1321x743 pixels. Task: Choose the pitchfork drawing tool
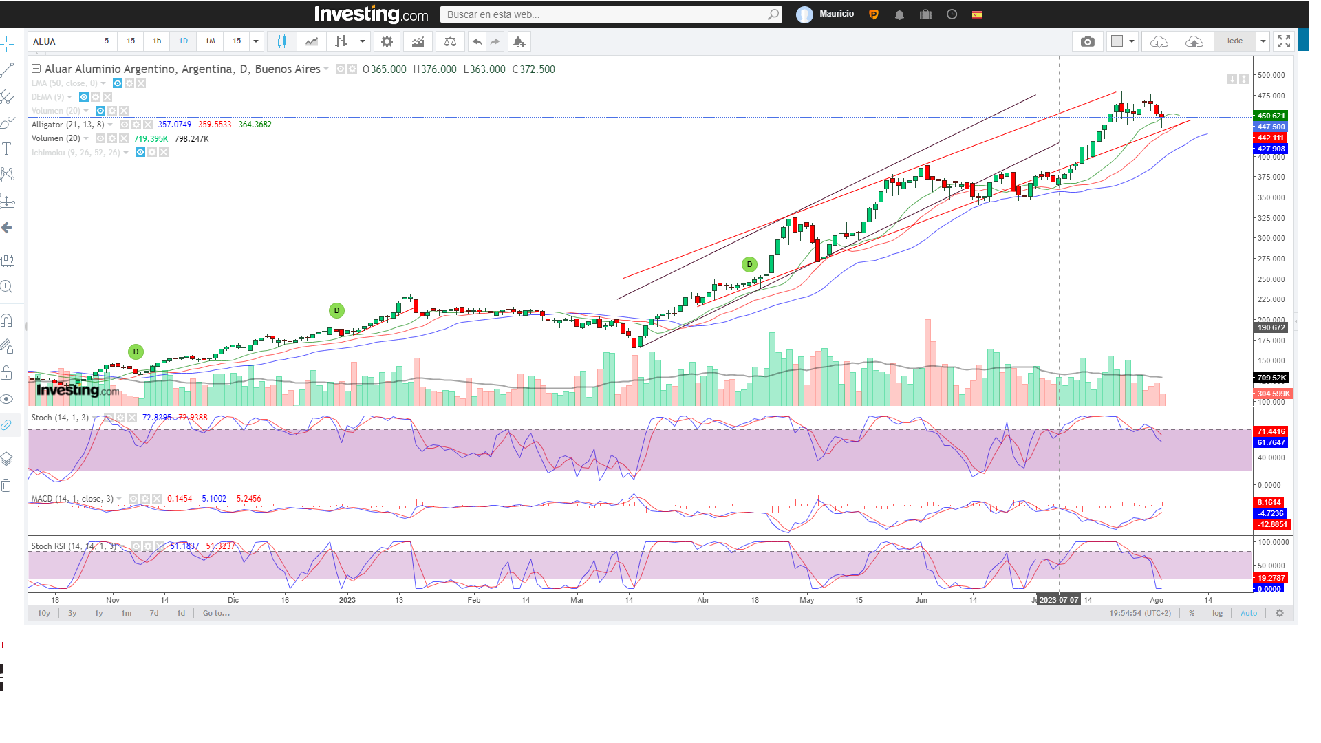point(7,96)
